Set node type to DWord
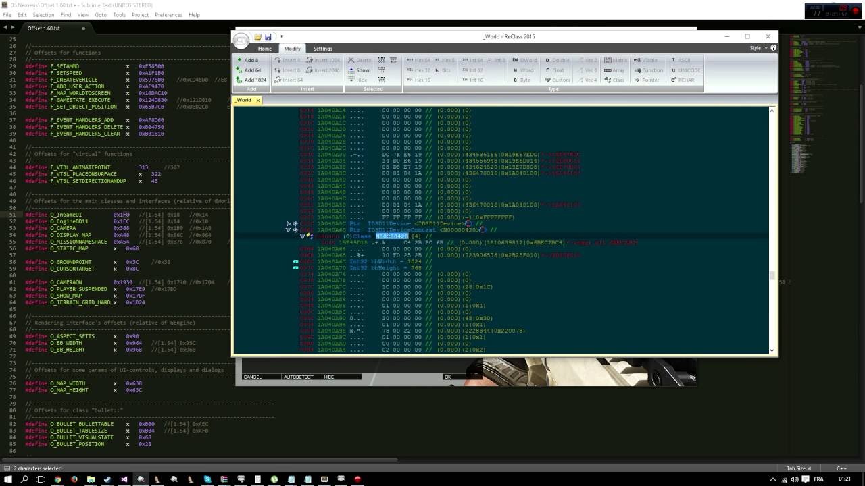This screenshot has height=486, width=865. coord(524,60)
